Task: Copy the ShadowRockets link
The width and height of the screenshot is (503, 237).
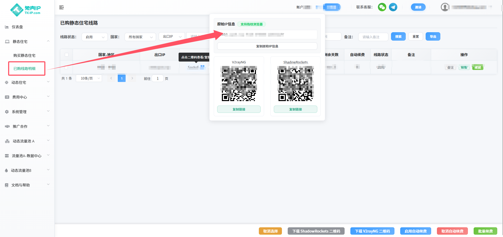Action: (296, 109)
